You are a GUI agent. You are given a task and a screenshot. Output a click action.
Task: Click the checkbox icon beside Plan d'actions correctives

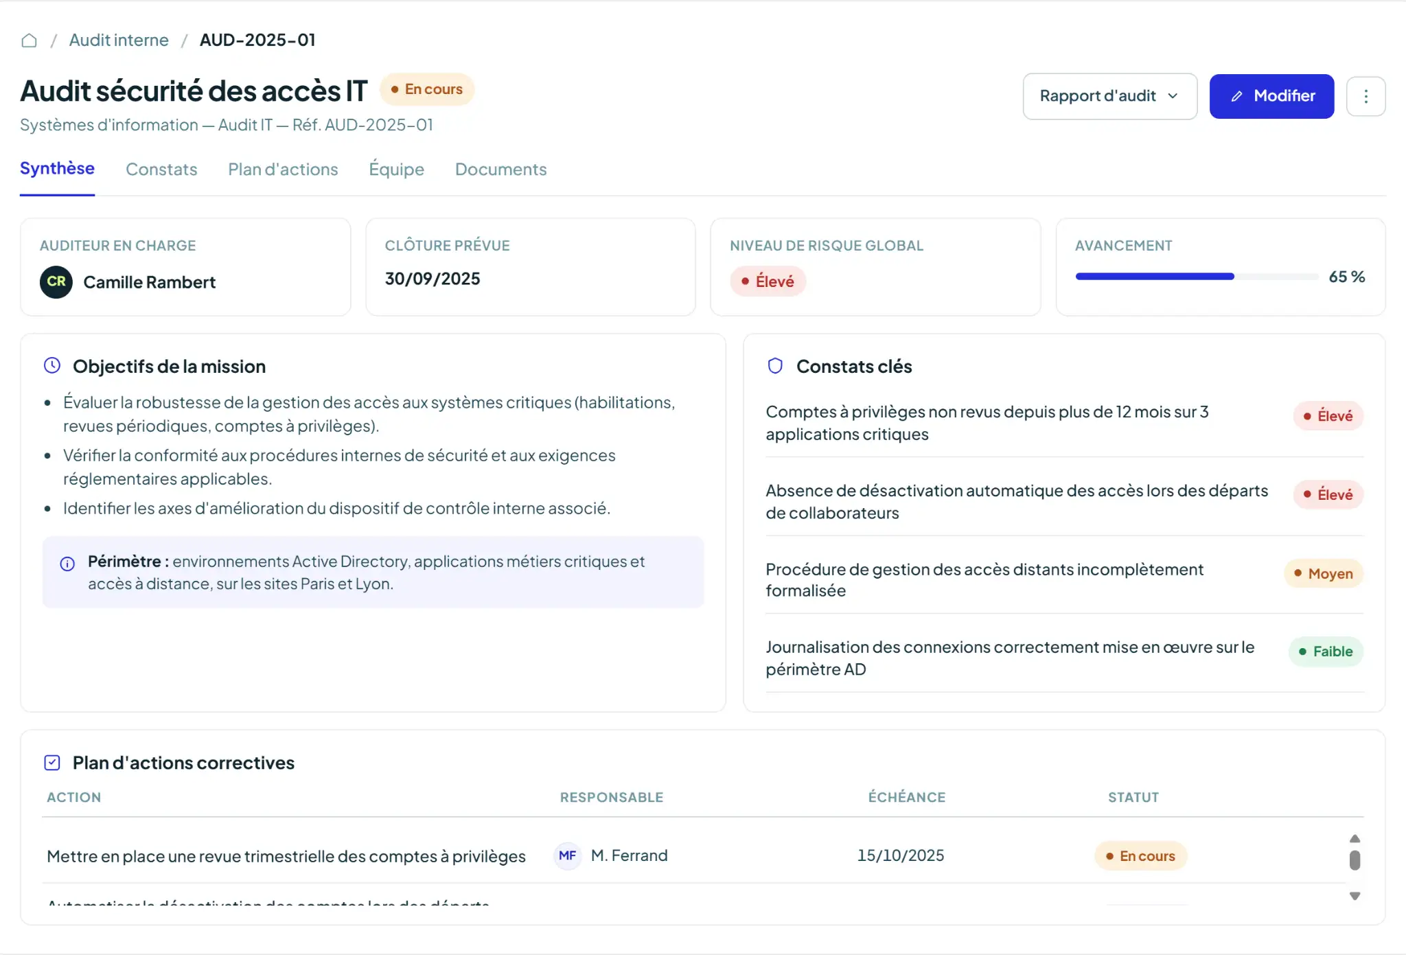pos(52,762)
